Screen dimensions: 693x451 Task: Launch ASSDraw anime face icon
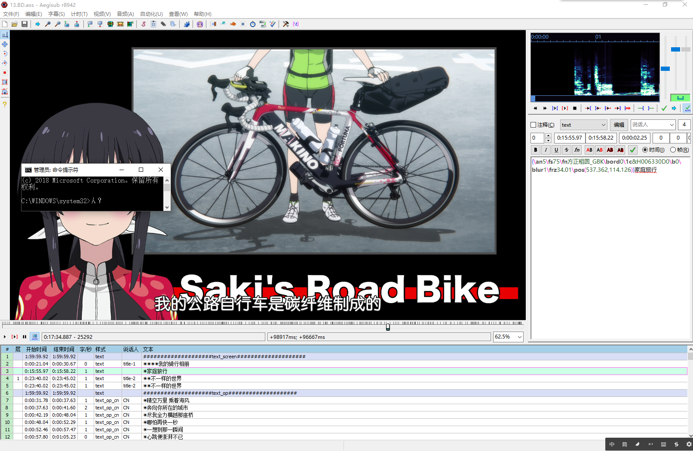coord(200,24)
